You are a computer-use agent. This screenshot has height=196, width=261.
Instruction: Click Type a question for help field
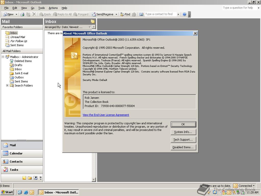pyautogui.click(x=240, y=8)
